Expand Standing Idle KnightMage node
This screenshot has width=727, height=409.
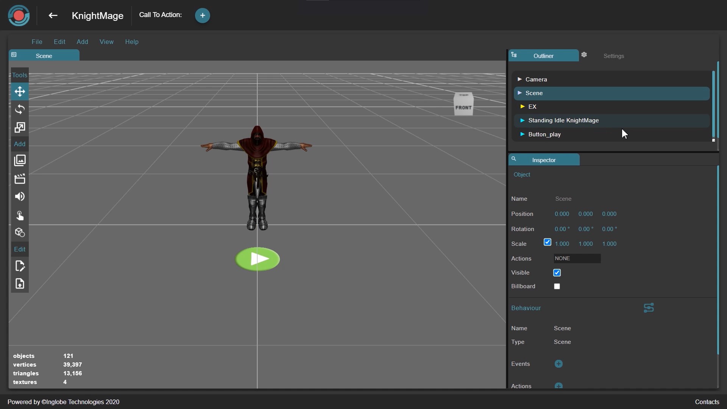click(x=522, y=120)
